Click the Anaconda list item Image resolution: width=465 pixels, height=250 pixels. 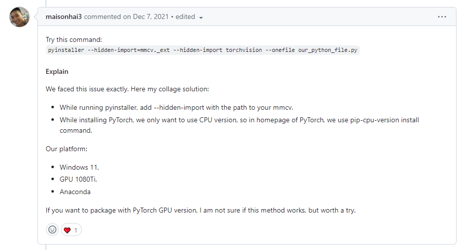point(75,192)
